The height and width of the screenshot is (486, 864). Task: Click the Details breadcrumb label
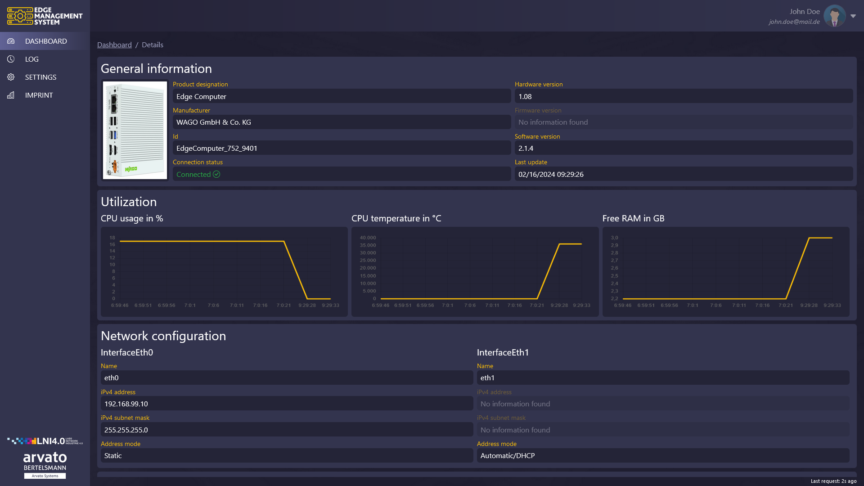pos(152,45)
